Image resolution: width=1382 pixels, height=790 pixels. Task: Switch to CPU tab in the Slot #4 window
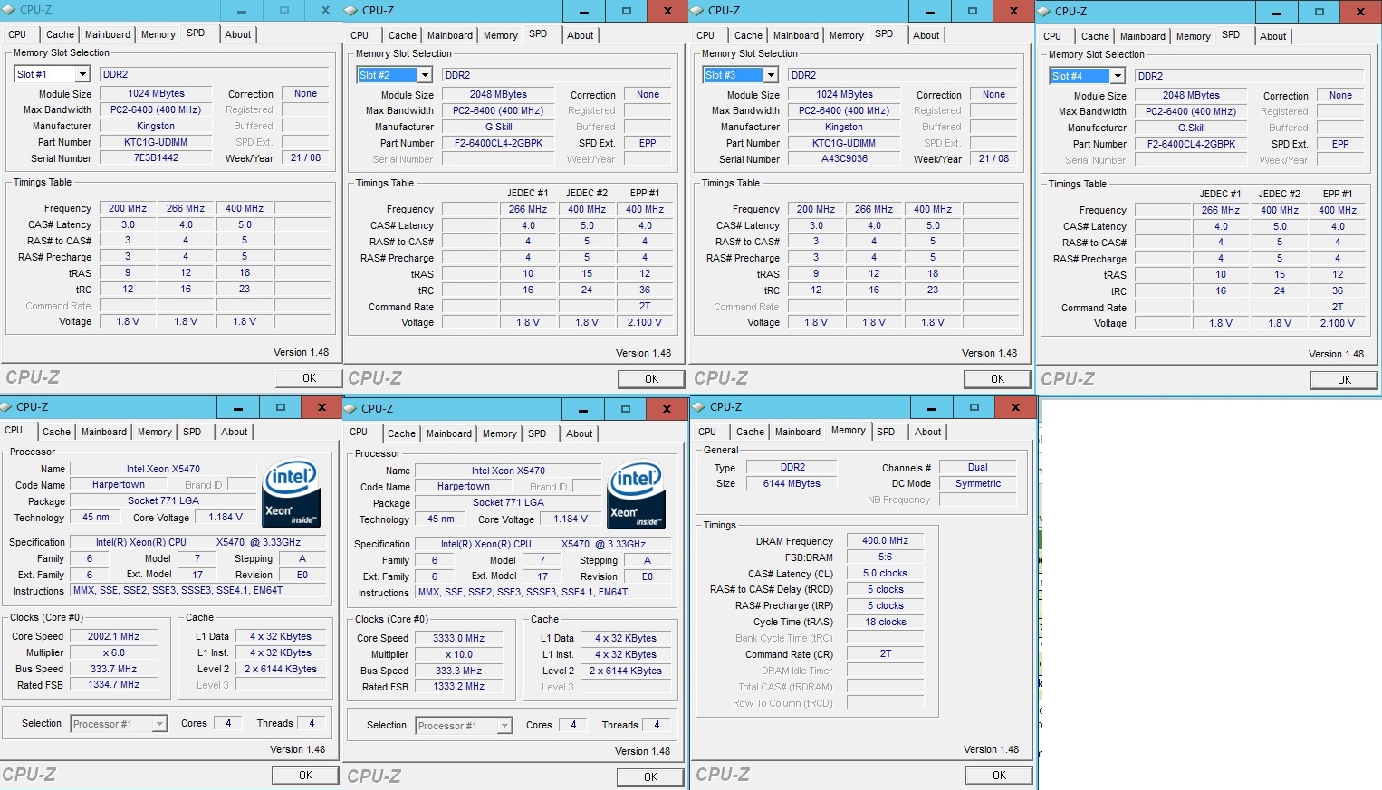(x=1052, y=36)
